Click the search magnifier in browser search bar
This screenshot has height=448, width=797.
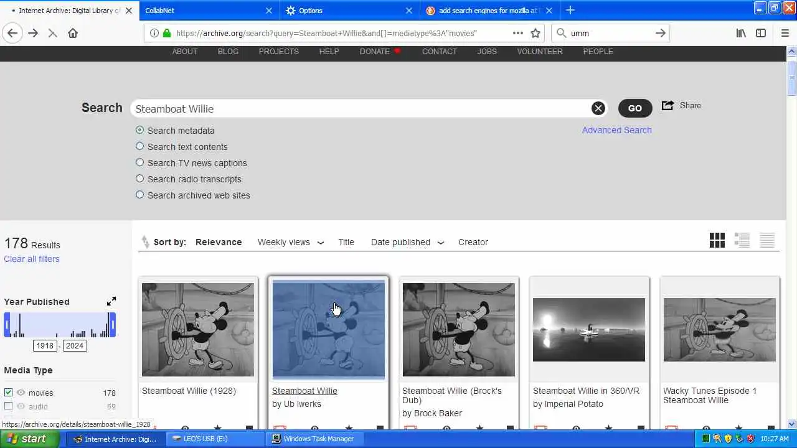(x=561, y=33)
